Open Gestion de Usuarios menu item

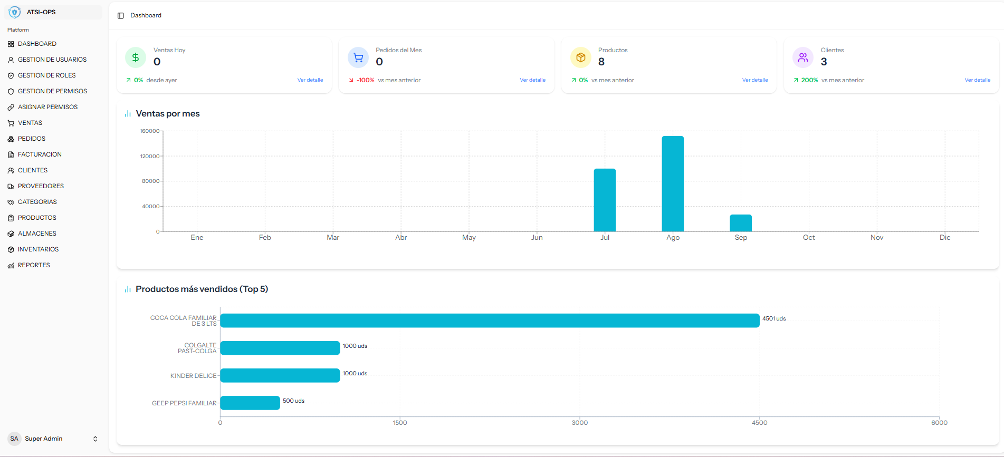click(52, 60)
